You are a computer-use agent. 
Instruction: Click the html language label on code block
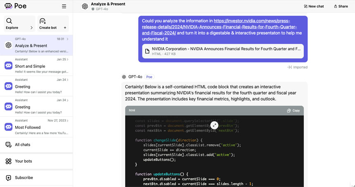(x=132, y=110)
